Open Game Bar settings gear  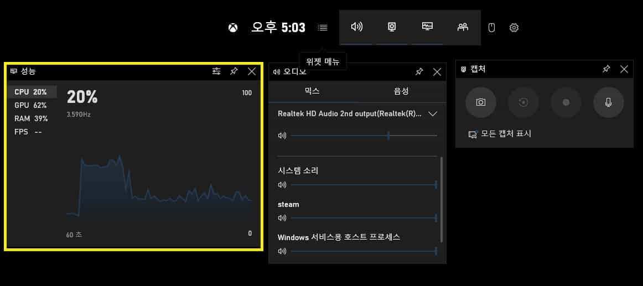pos(514,28)
